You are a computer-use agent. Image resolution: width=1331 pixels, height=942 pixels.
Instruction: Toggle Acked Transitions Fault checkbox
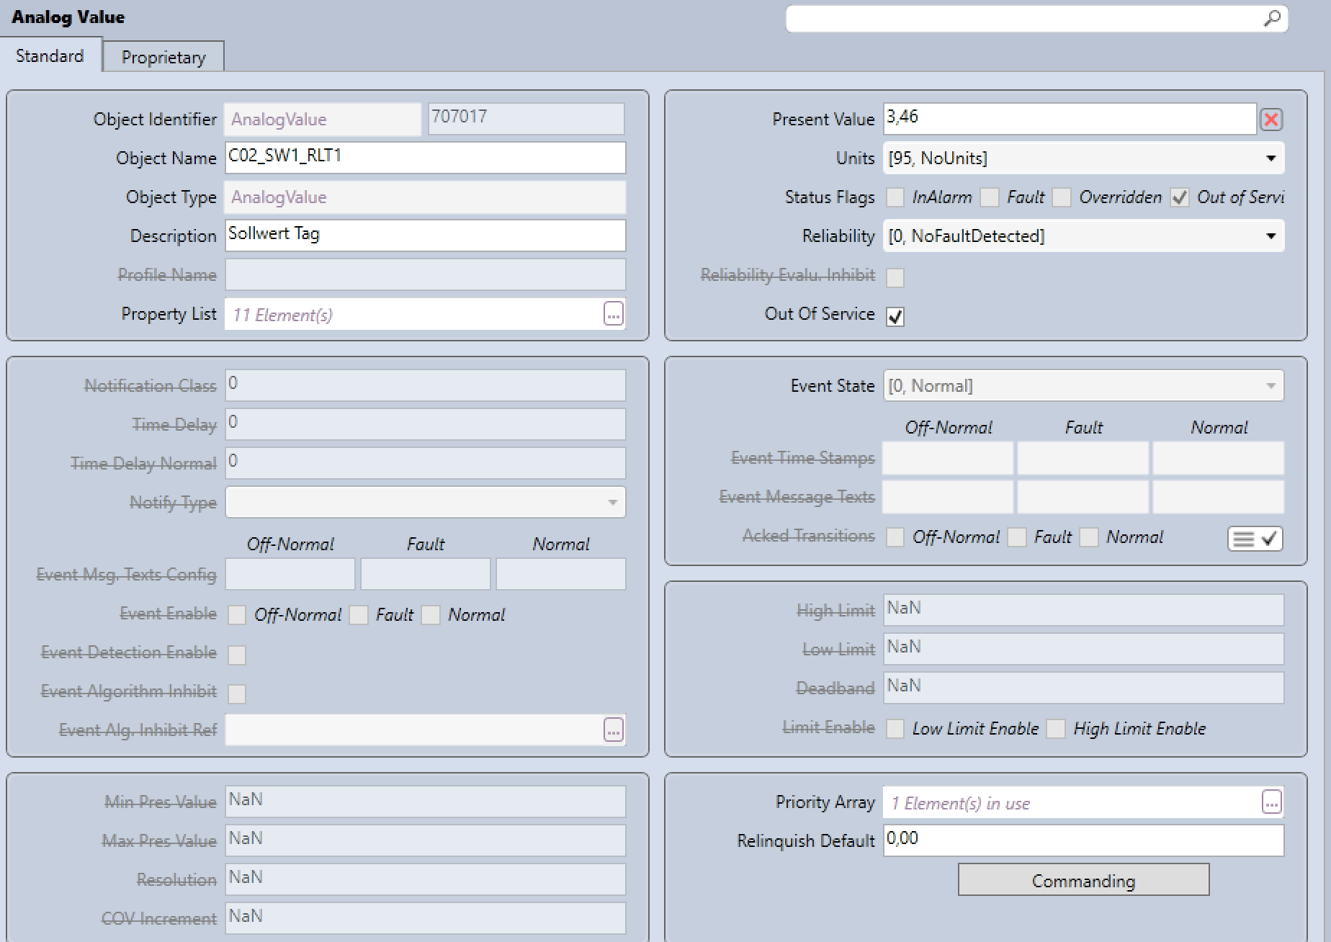(1017, 537)
